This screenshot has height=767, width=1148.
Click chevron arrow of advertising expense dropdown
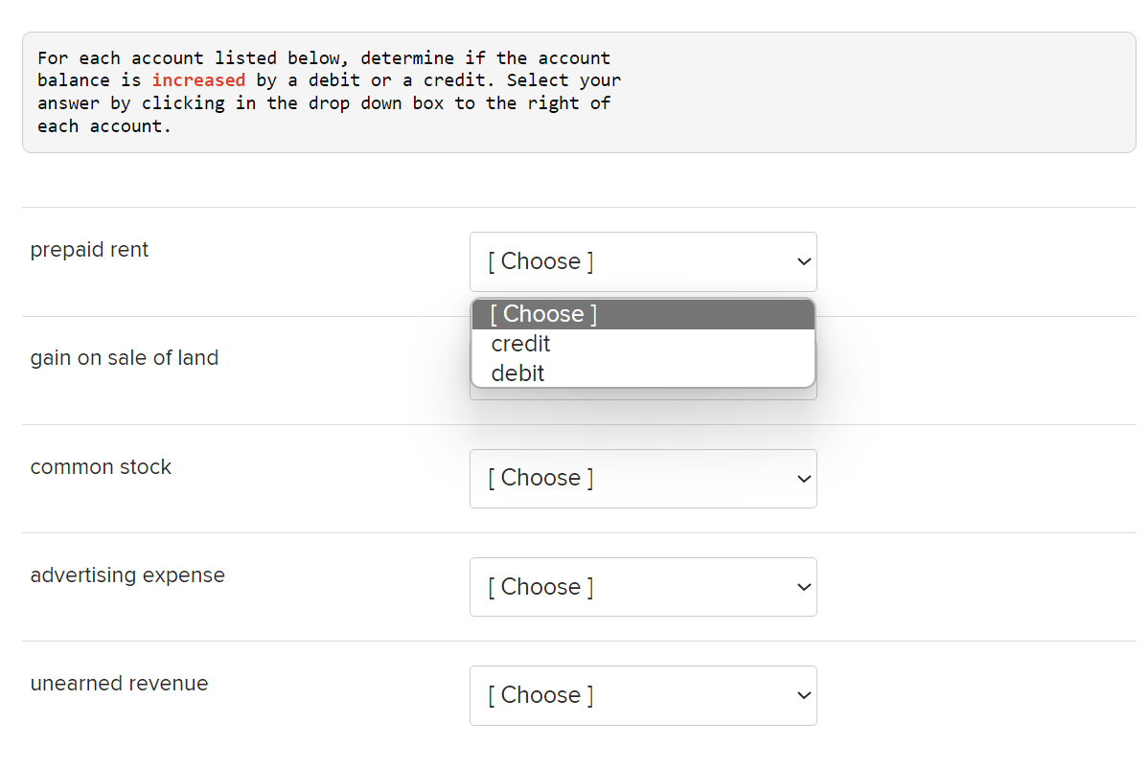pyautogui.click(x=804, y=587)
